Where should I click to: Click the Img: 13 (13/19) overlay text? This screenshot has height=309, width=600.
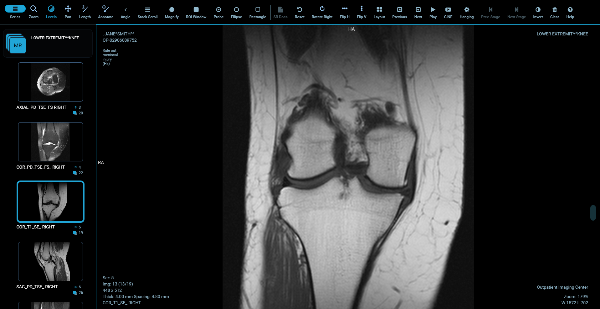coord(118,284)
